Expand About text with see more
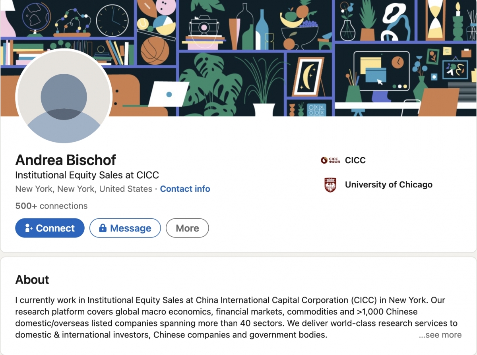Viewport: 477px width, 355px height. [x=440, y=335]
